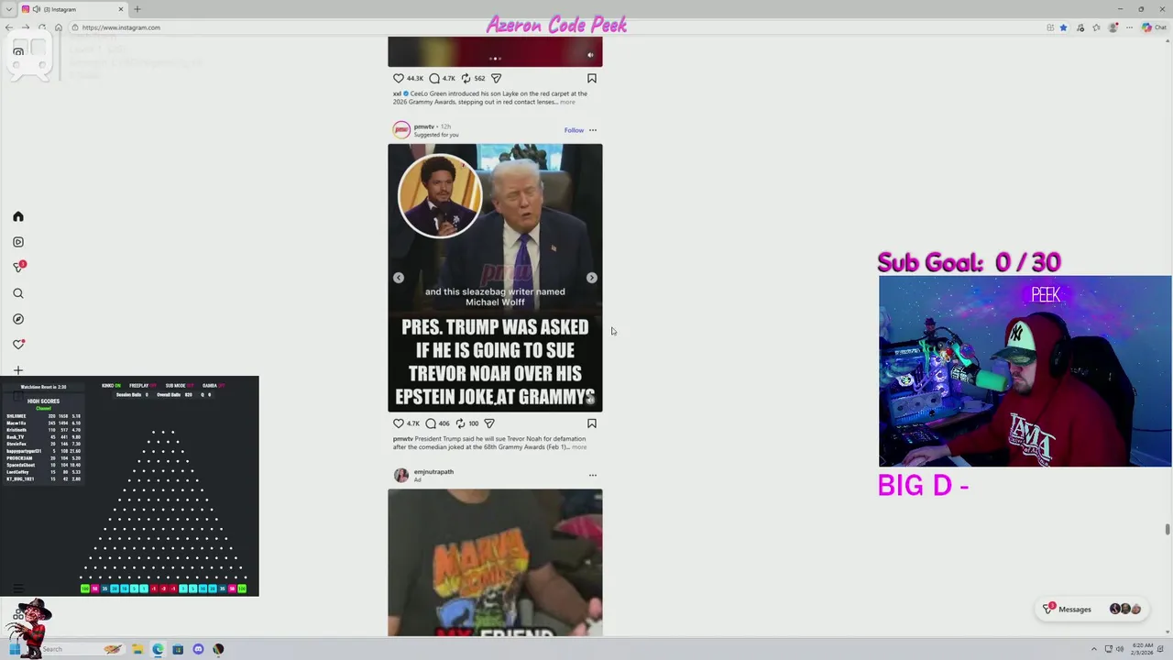Open browser settings and more menu
Image resolution: width=1173 pixels, height=660 pixels.
[1130, 27]
